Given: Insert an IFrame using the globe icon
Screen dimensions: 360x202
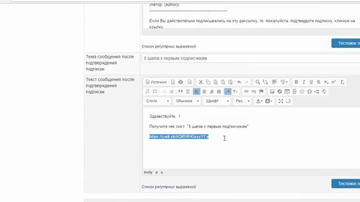Looking at the screenshot, I should (324, 91).
